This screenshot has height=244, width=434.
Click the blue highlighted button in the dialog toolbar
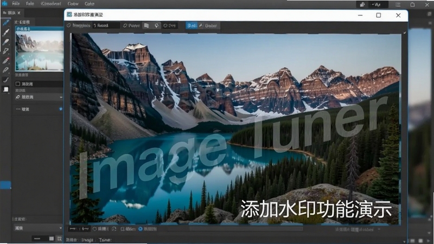tap(192, 25)
